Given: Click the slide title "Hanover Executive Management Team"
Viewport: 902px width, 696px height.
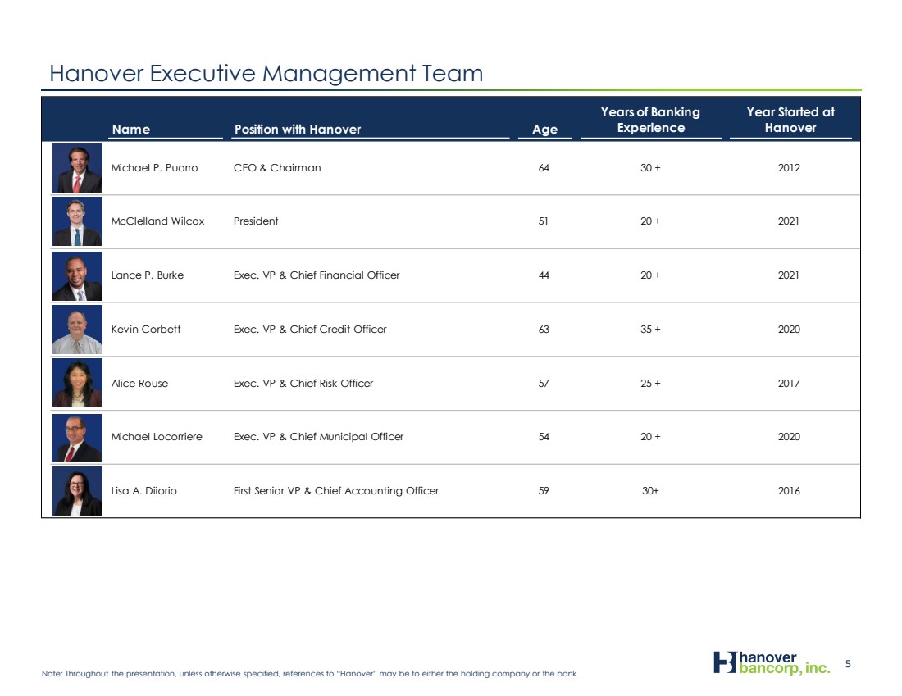Looking at the screenshot, I should [266, 74].
